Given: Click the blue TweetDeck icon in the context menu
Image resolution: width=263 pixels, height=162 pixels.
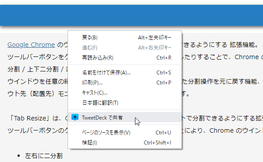Looking at the screenshot, I should pyautogui.click(x=75, y=117).
